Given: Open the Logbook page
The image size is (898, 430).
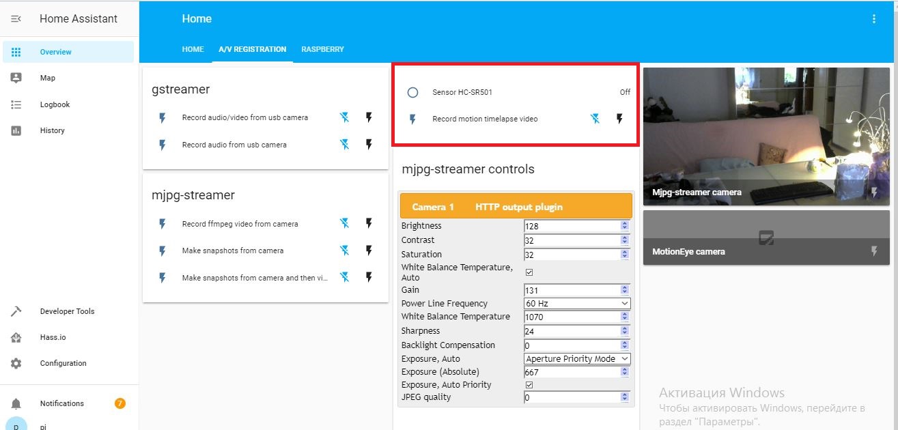Looking at the screenshot, I should (68, 104).
